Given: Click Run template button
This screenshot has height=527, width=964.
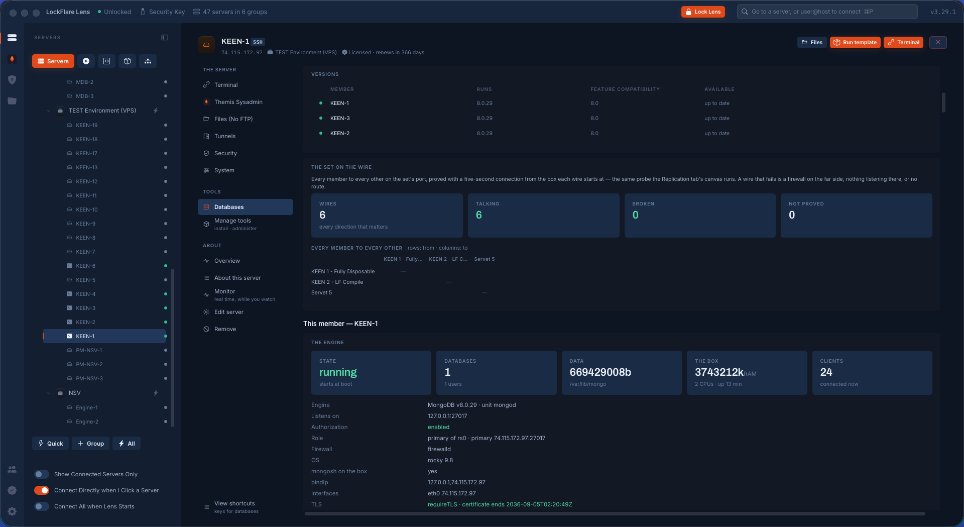Looking at the screenshot, I should point(855,42).
